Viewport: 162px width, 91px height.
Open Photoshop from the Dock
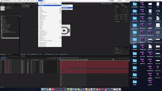(60, 89)
